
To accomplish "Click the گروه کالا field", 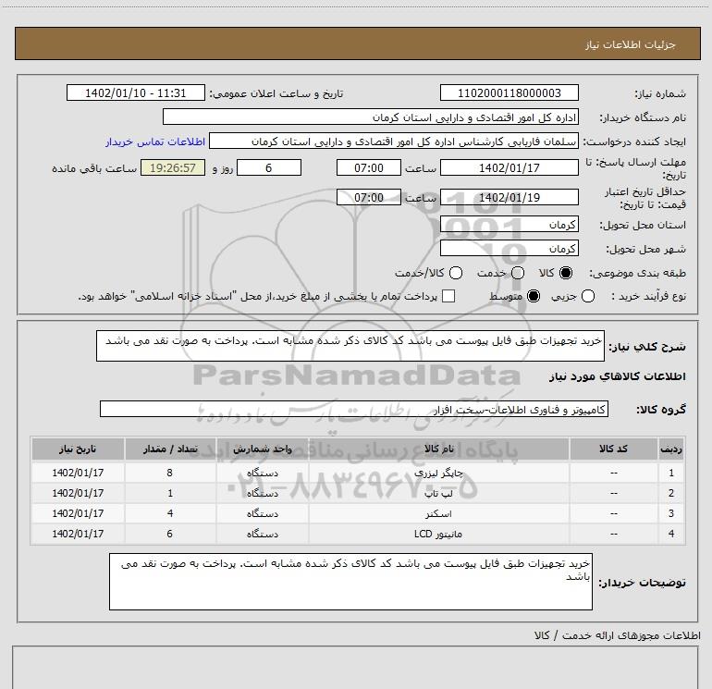I will pyautogui.click(x=354, y=409).
